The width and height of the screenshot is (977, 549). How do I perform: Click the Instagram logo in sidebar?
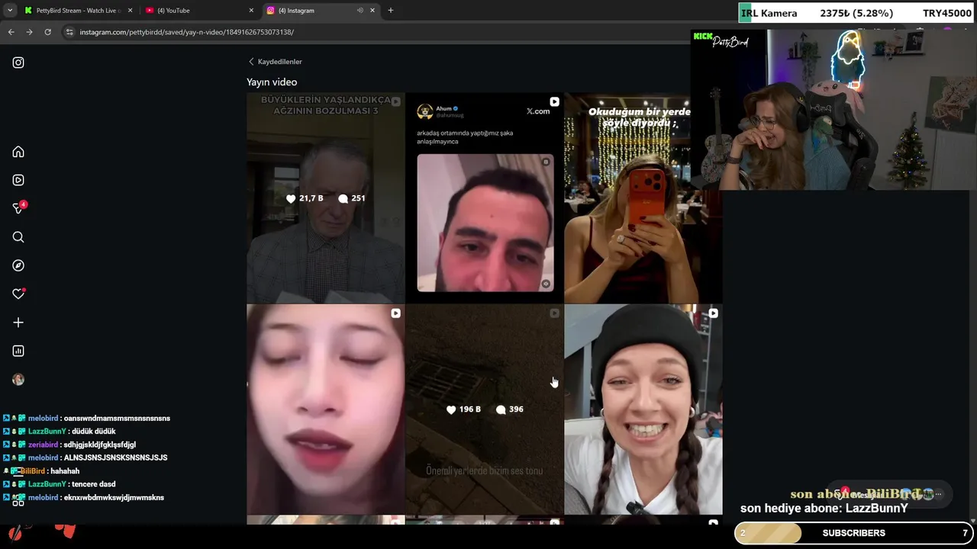(18, 63)
